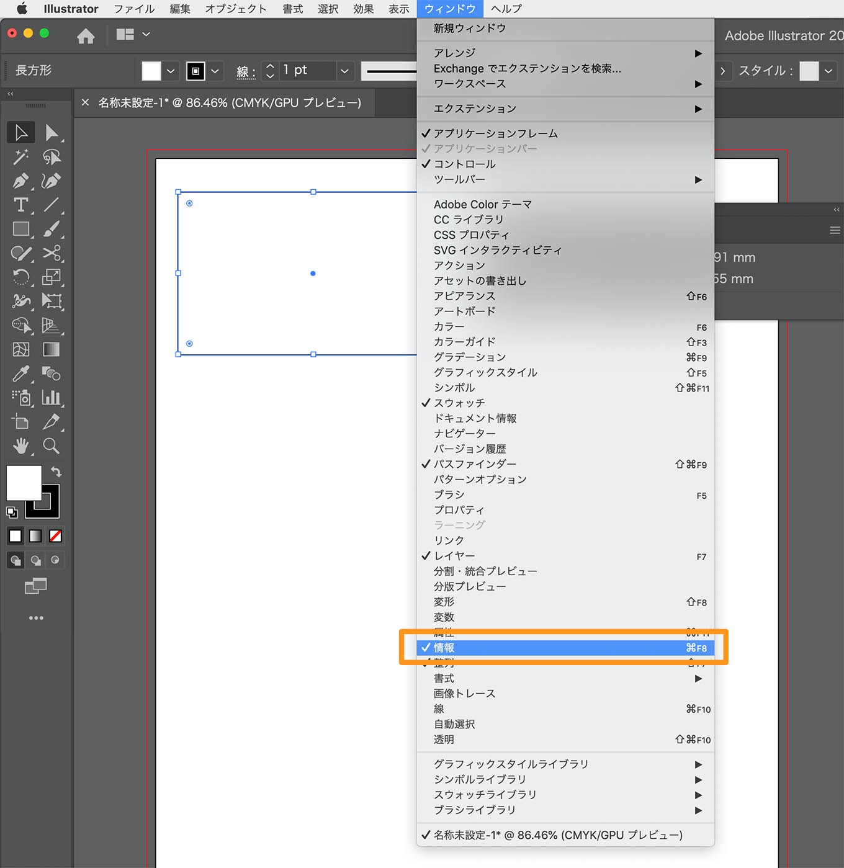Select document 名称未設定-1 at menu bottom
Viewport: 844px width, 868px height.
565,835
